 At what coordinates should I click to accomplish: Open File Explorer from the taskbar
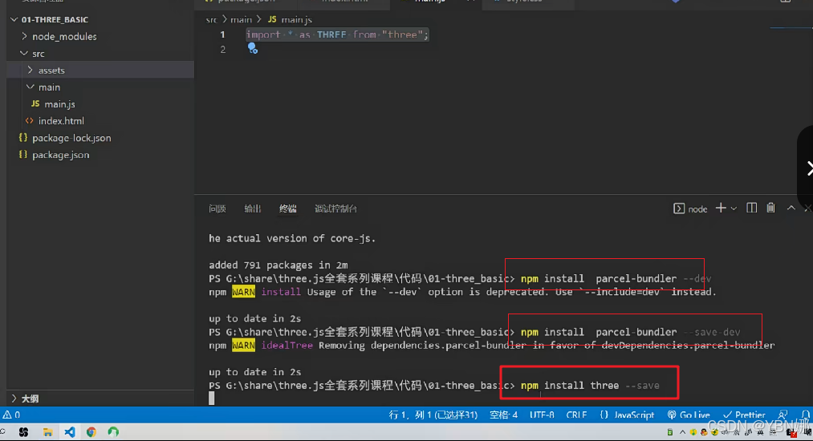click(x=47, y=432)
